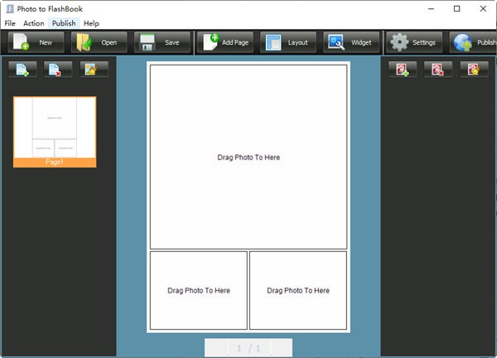
Task: Open the Widget tool
Action: coord(352,42)
